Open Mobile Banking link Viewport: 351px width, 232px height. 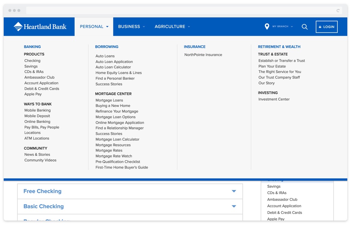[x=37, y=110]
